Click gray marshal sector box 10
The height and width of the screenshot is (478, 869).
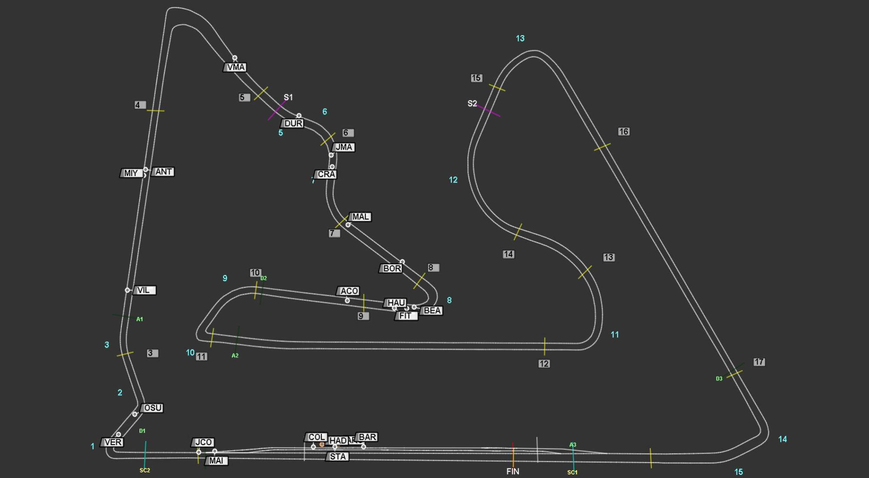click(255, 273)
